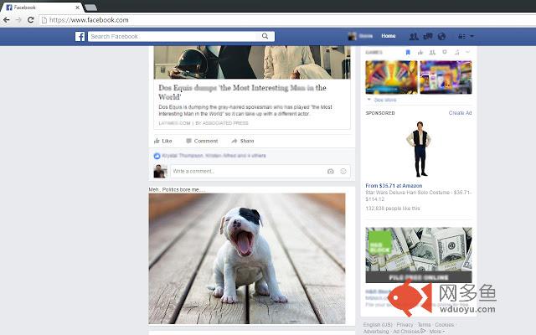
Task: Click 'Meh.. Politics bore me' text
Action: 177,189
